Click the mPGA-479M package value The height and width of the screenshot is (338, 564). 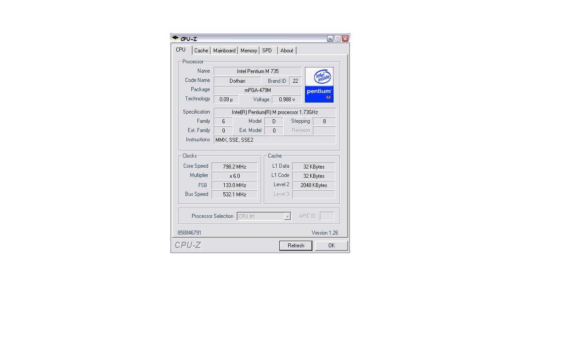click(258, 90)
